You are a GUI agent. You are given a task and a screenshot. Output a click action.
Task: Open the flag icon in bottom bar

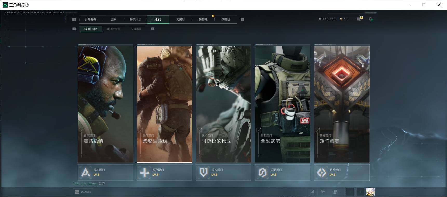click(x=323, y=192)
